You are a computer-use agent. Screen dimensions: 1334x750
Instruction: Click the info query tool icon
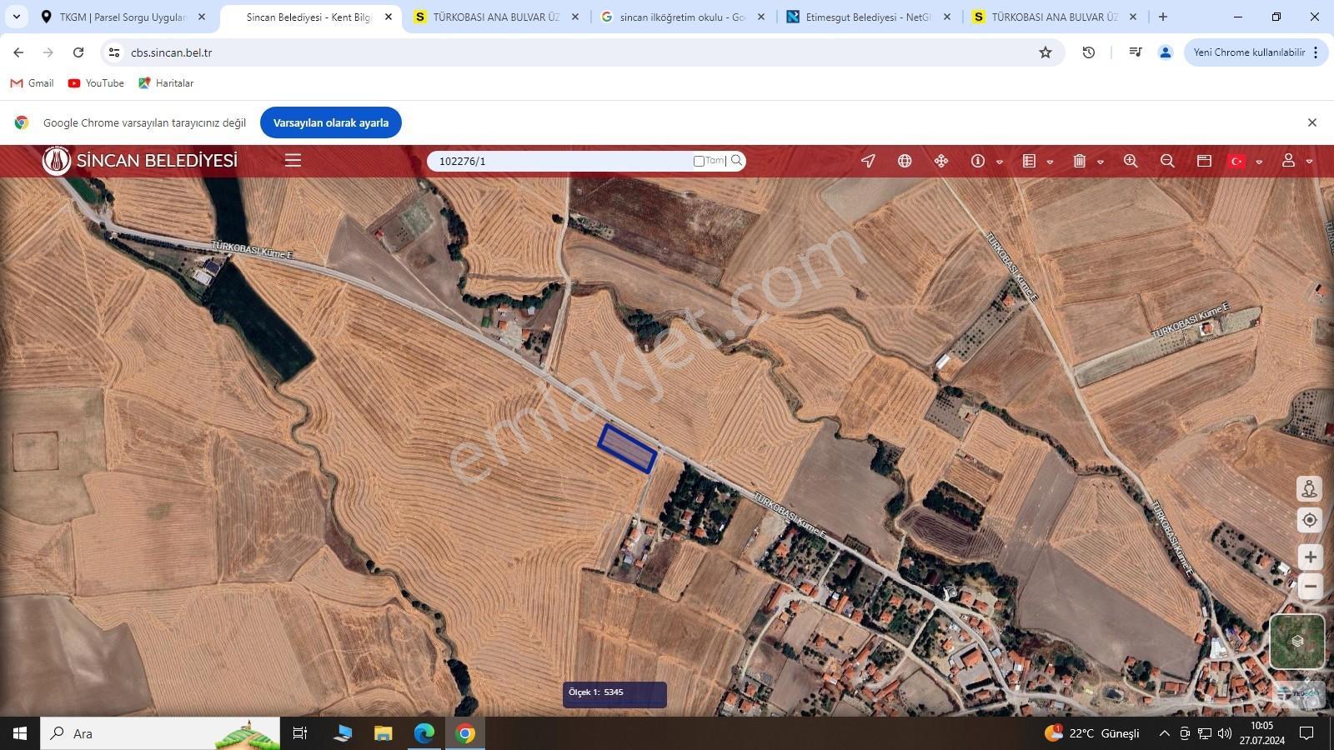978,161
